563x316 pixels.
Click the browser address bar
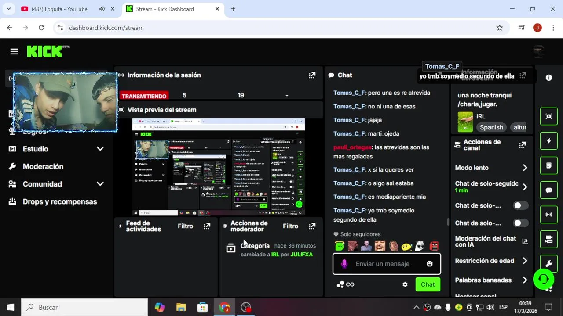click(281, 28)
